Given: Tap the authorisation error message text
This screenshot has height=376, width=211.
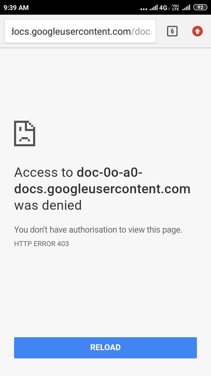Looking at the screenshot, I should [98, 230].
